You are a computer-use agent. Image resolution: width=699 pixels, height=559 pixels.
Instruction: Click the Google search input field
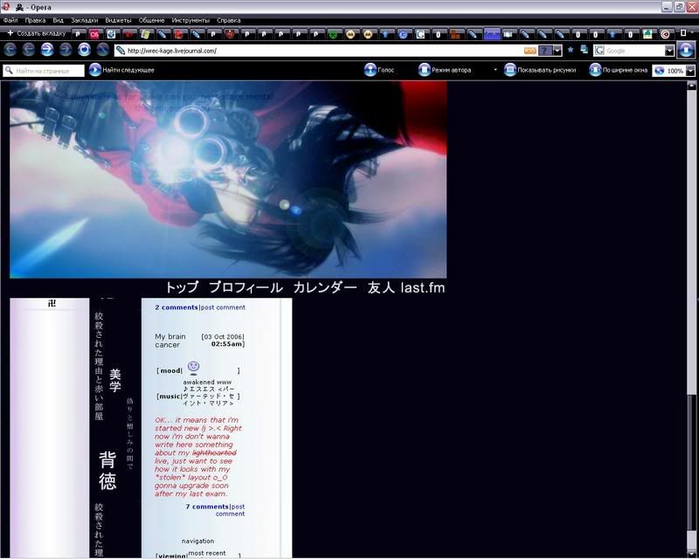click(x=634, y=51)
